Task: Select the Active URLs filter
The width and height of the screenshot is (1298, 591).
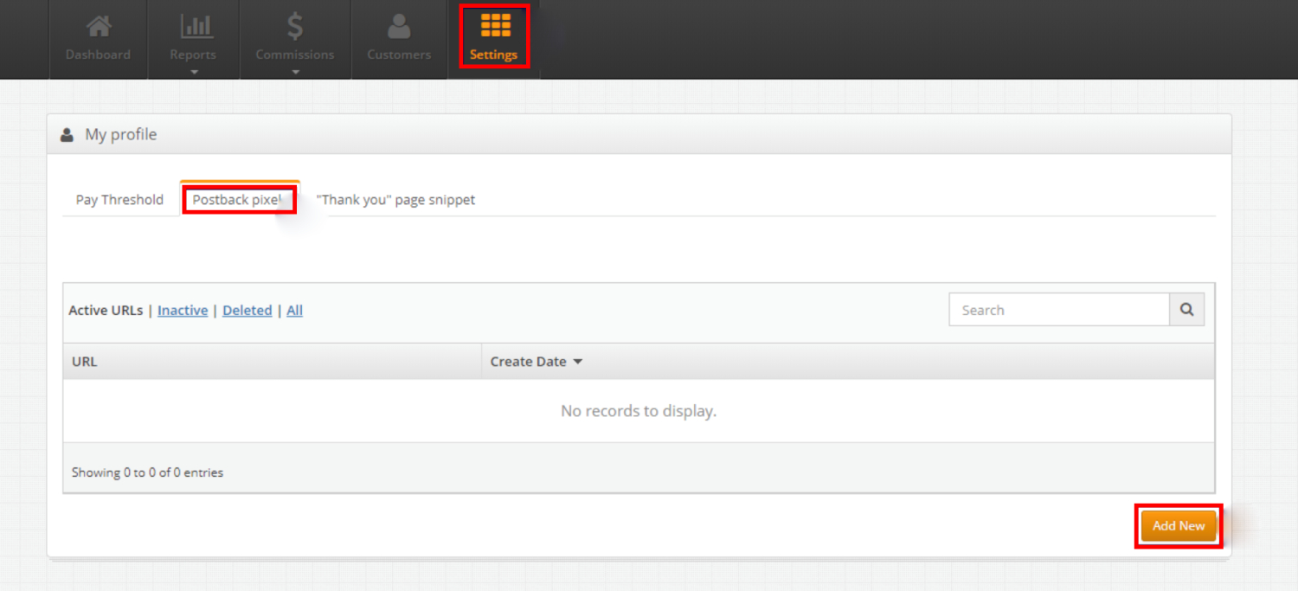Action: click(106, 310)
